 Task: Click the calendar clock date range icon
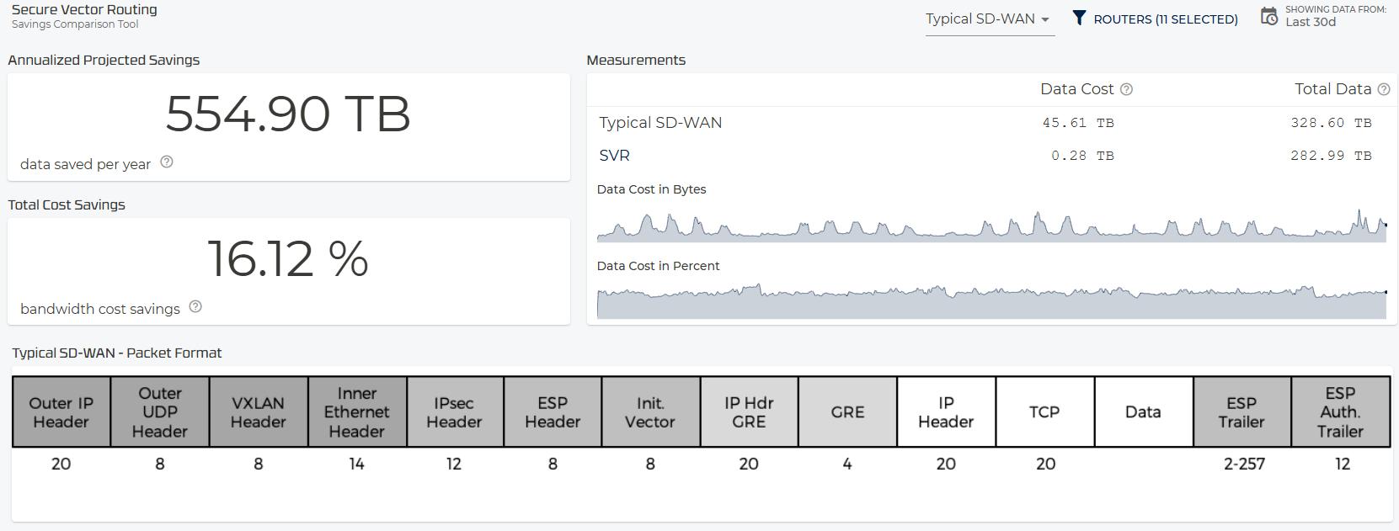pos(1269,16)
